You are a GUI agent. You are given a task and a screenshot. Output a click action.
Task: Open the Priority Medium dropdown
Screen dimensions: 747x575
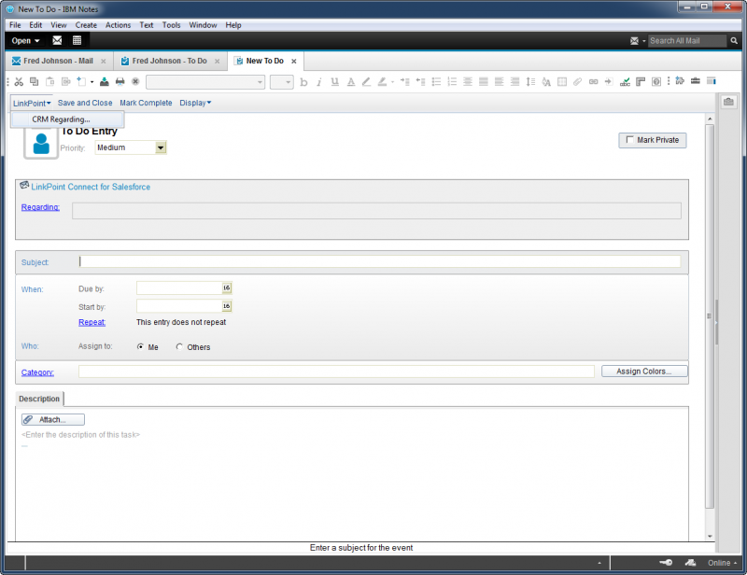[x=161, y=147]
